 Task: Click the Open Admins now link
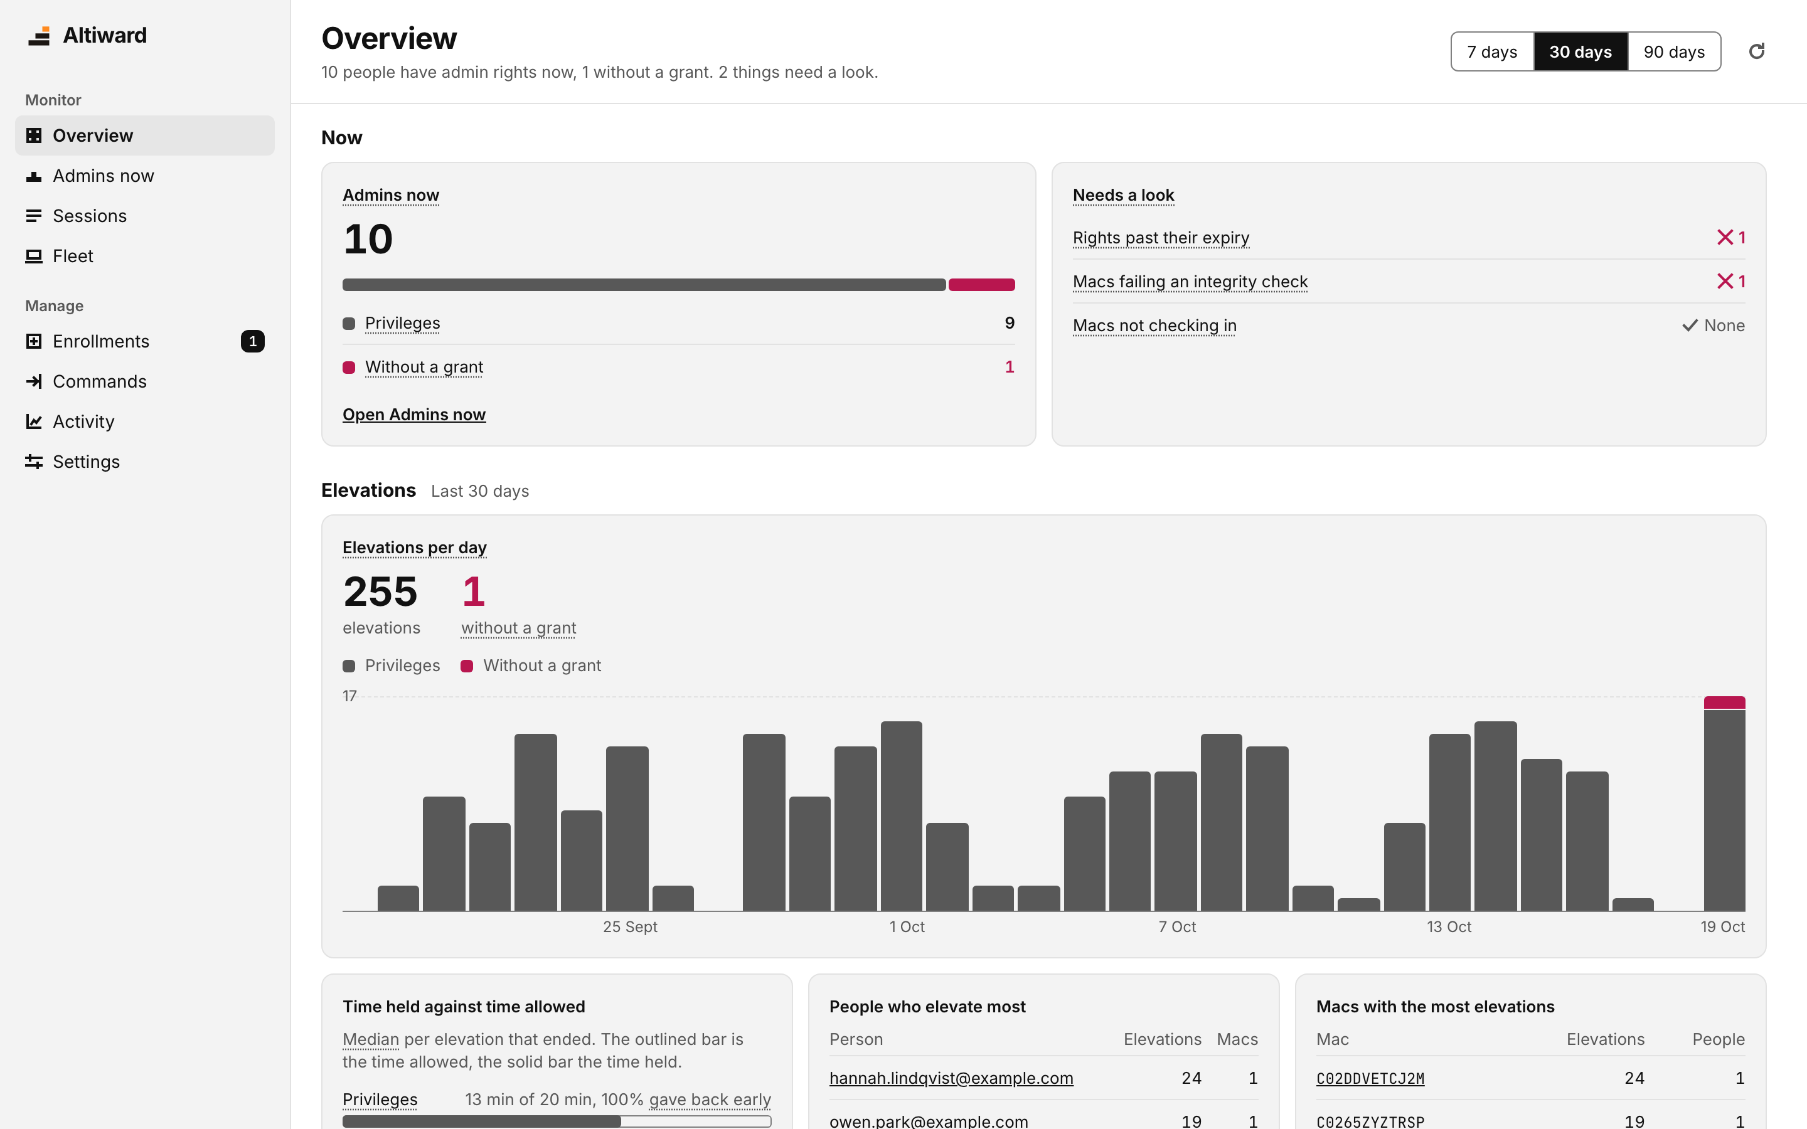413,415
